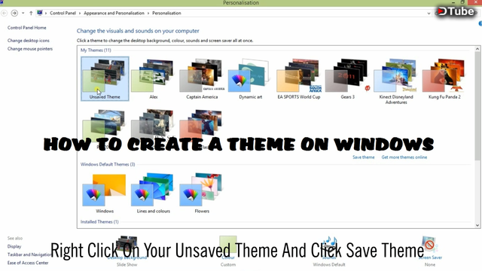Apply the Lines and colours theme
Screen dimensions: 482x271
pos(153,193)
